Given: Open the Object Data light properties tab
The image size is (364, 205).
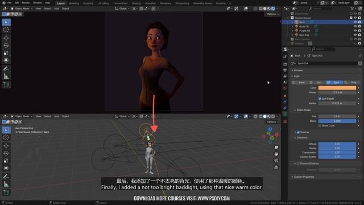Looking at the screenshot, I should (x=285, y=114).
